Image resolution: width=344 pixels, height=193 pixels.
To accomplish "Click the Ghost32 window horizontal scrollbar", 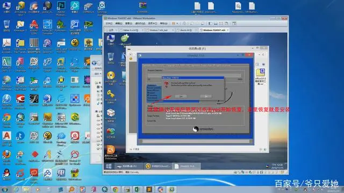I will click(196, 142).
